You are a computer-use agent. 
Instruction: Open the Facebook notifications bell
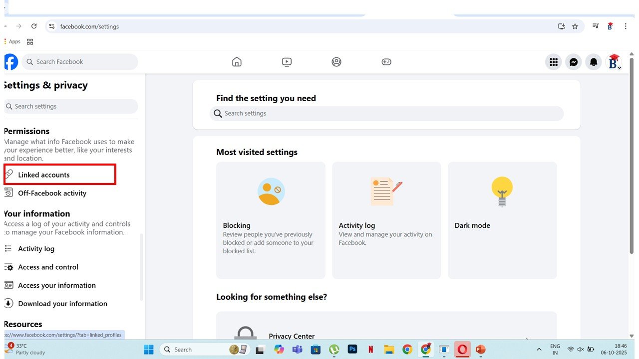tap(593, 62)
